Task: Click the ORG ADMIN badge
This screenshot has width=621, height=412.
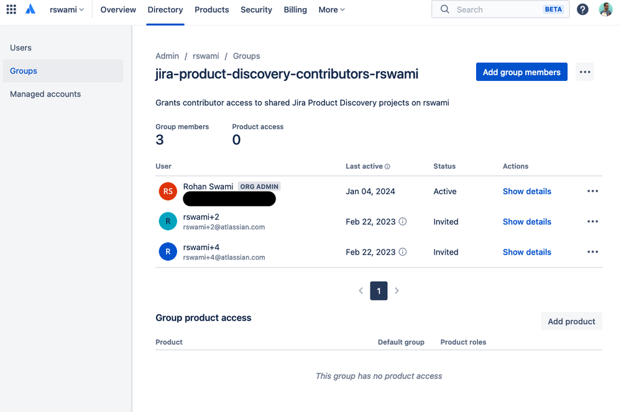Action: [x=259, y=186]
